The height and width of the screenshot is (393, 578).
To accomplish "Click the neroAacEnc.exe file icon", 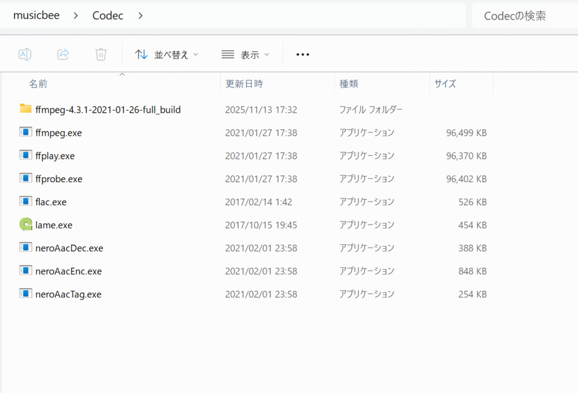I will coord(25,271).
